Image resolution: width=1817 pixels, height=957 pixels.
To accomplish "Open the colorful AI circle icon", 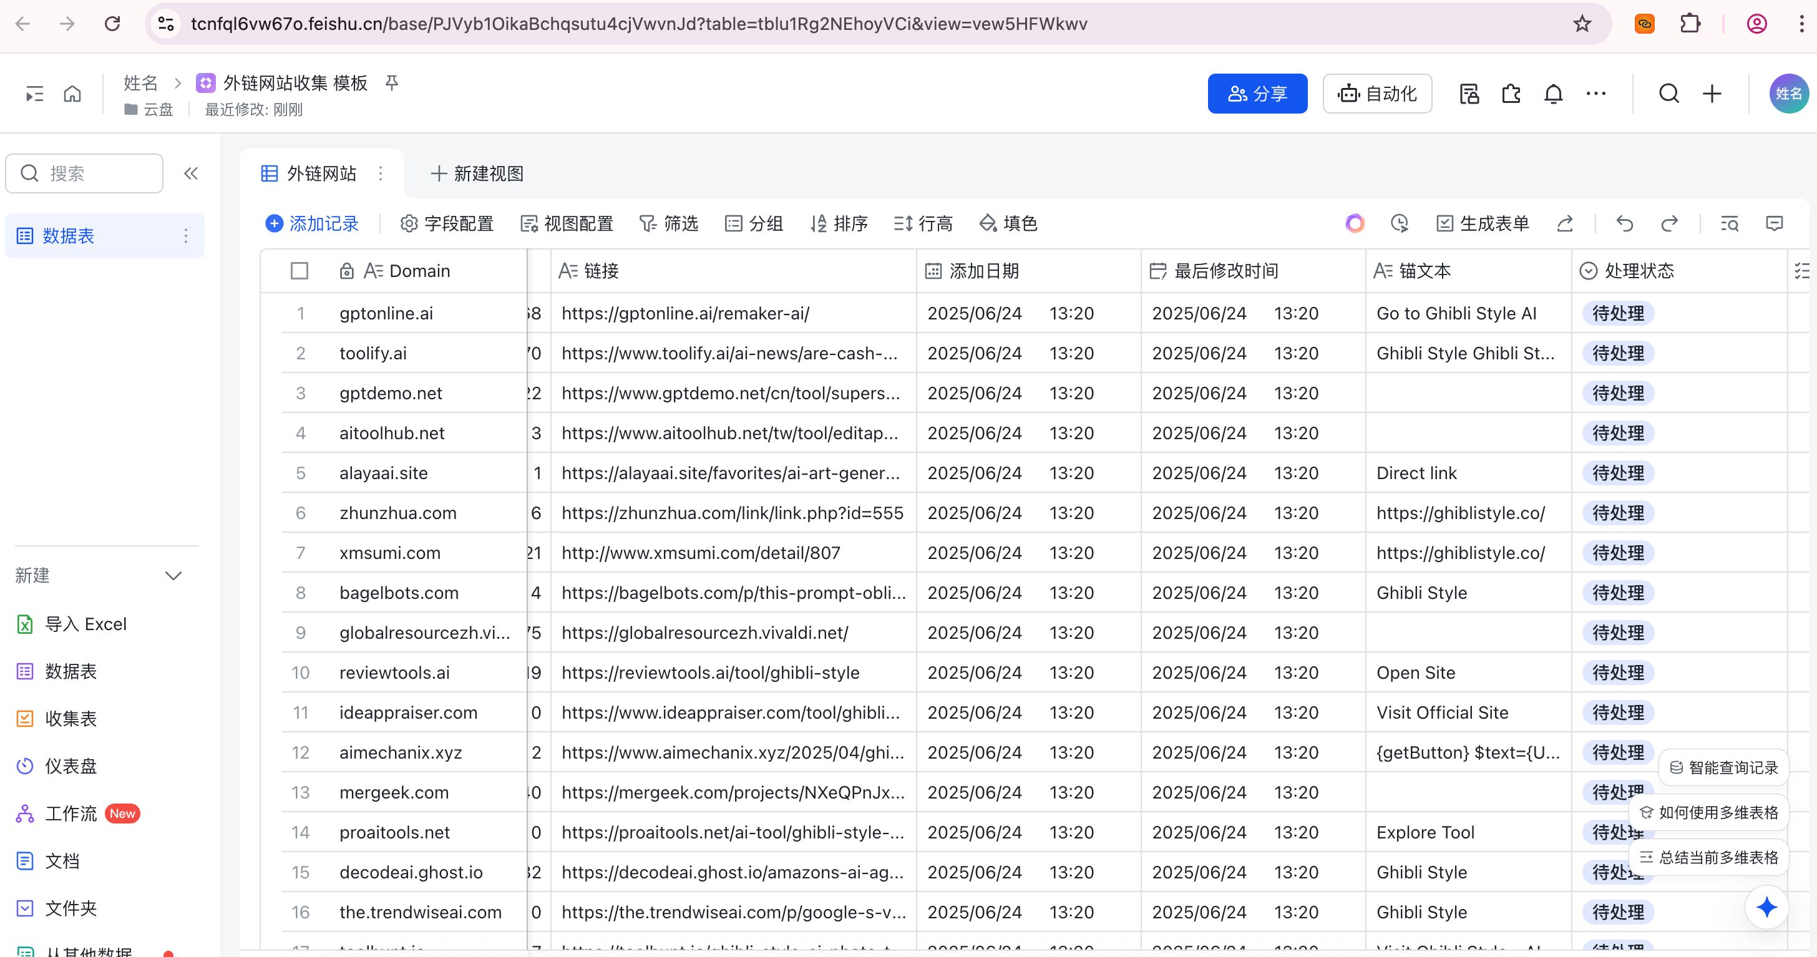I will [x=1354, y=223].
